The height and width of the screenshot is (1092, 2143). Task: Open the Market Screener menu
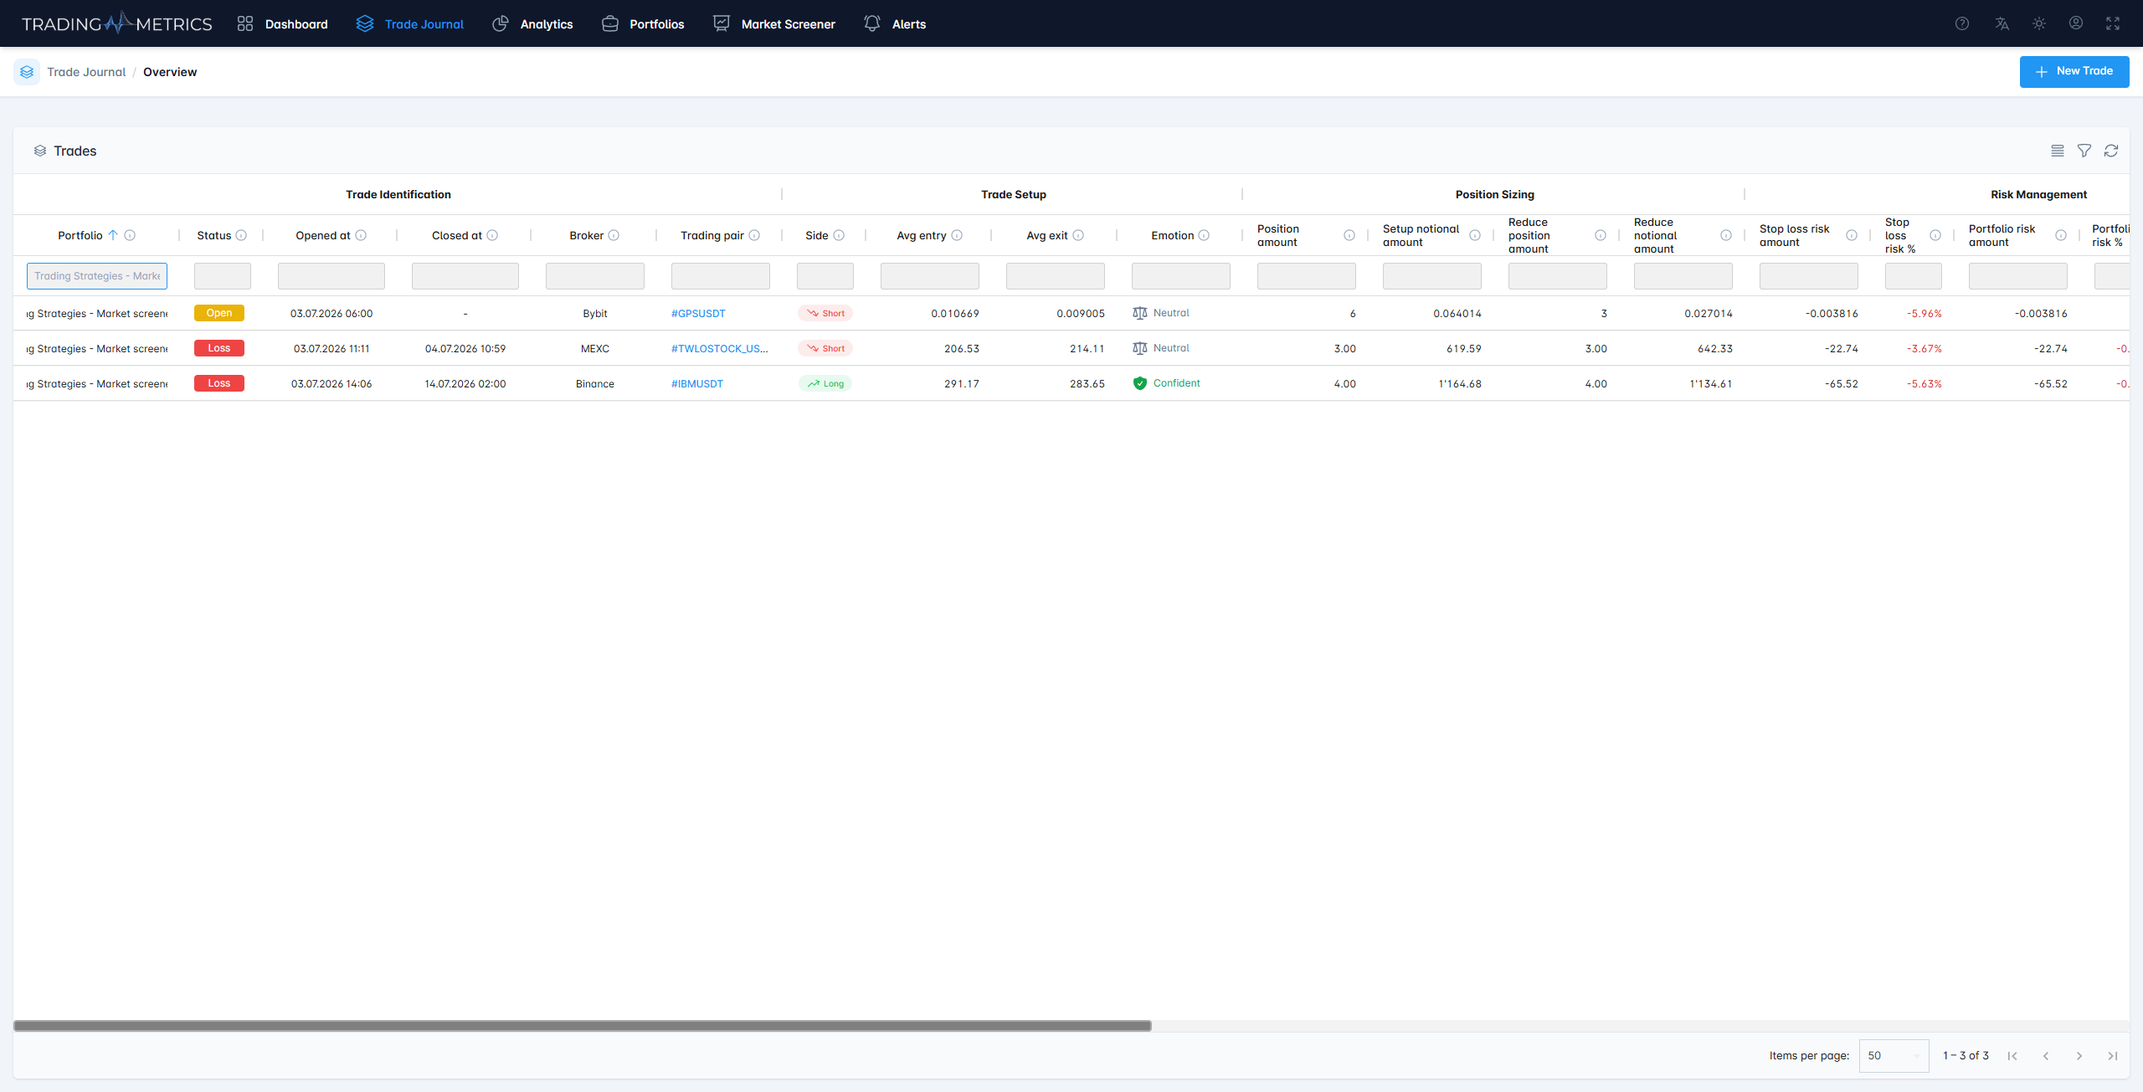point(774,23)
